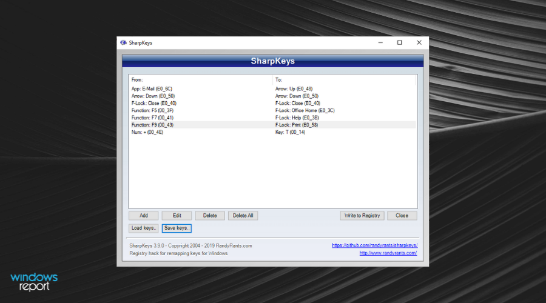Click the F-Lock: Print (E0_58) cell
Viewport: 546px width, 303px height.
297,125
